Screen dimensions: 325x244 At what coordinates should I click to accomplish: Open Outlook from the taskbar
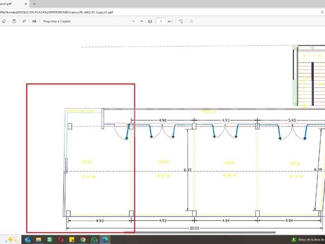27,239
